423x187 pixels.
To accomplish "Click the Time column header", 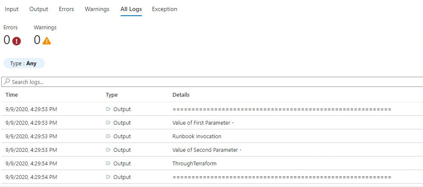I will (11, 95).
